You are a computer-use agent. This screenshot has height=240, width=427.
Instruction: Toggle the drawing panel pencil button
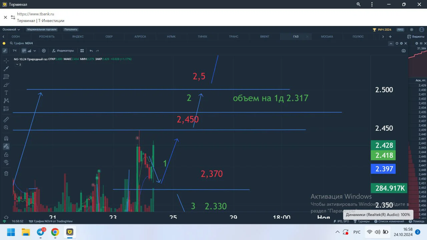pyautogui.click(x=5, y=51)
